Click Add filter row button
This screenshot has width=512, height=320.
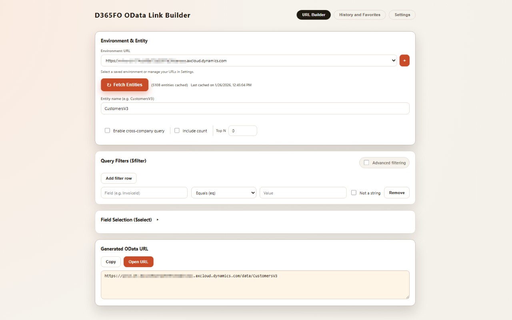click(x=119, y=178)
